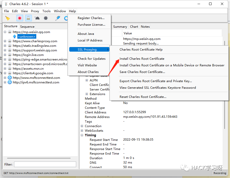
Task: Open the Summary tab
Action: pyautogui.click(x=120, y=26)
